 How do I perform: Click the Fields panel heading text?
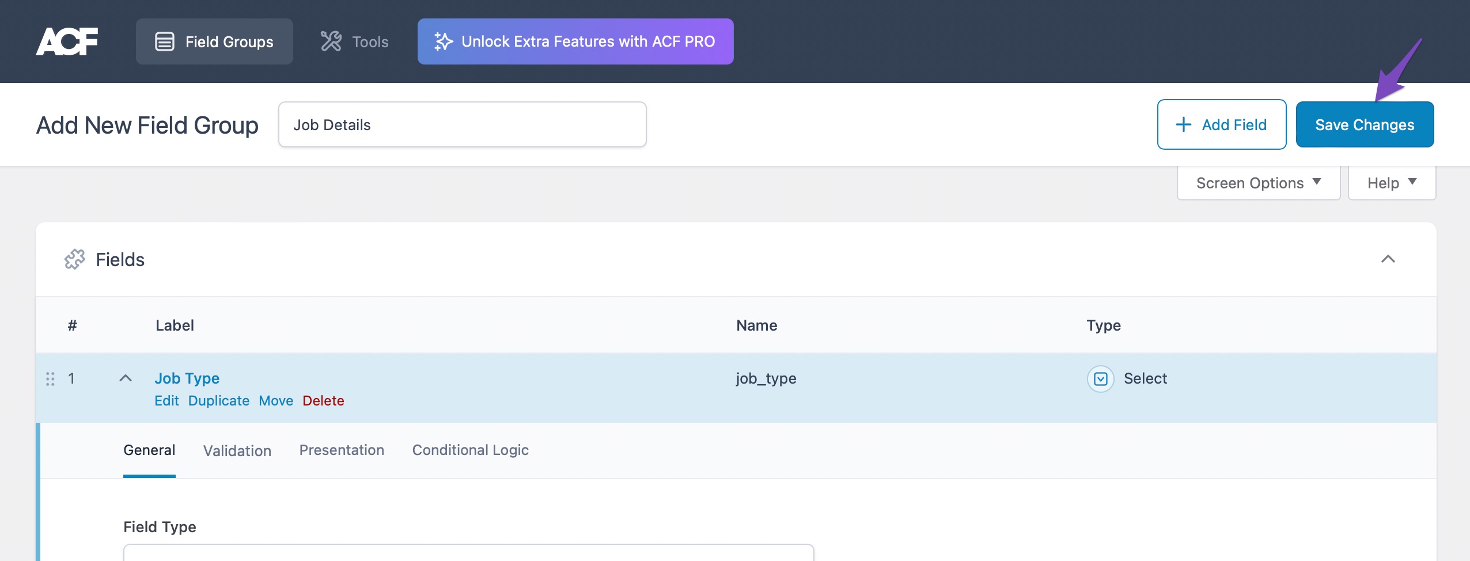tap(120, 260)
